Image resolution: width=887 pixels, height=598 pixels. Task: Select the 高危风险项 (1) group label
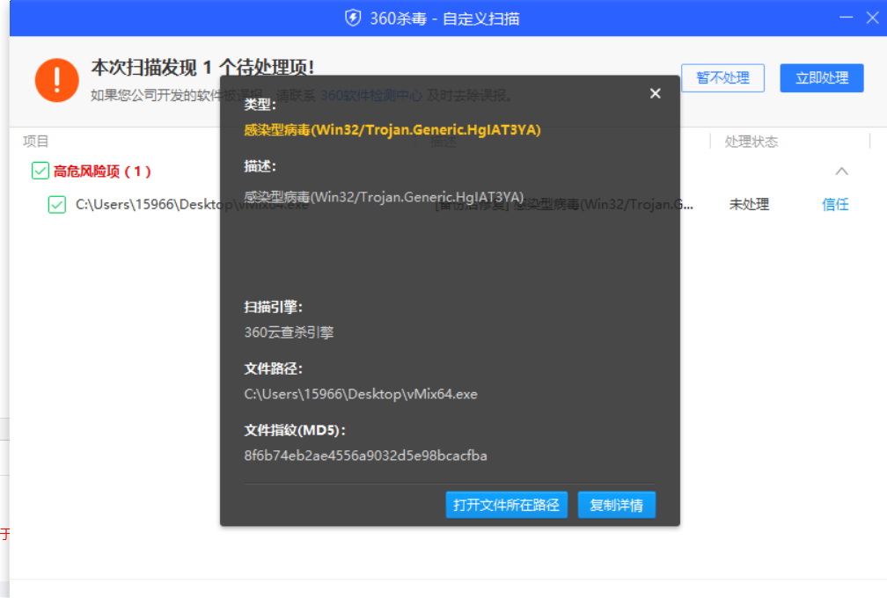point(102,171)
